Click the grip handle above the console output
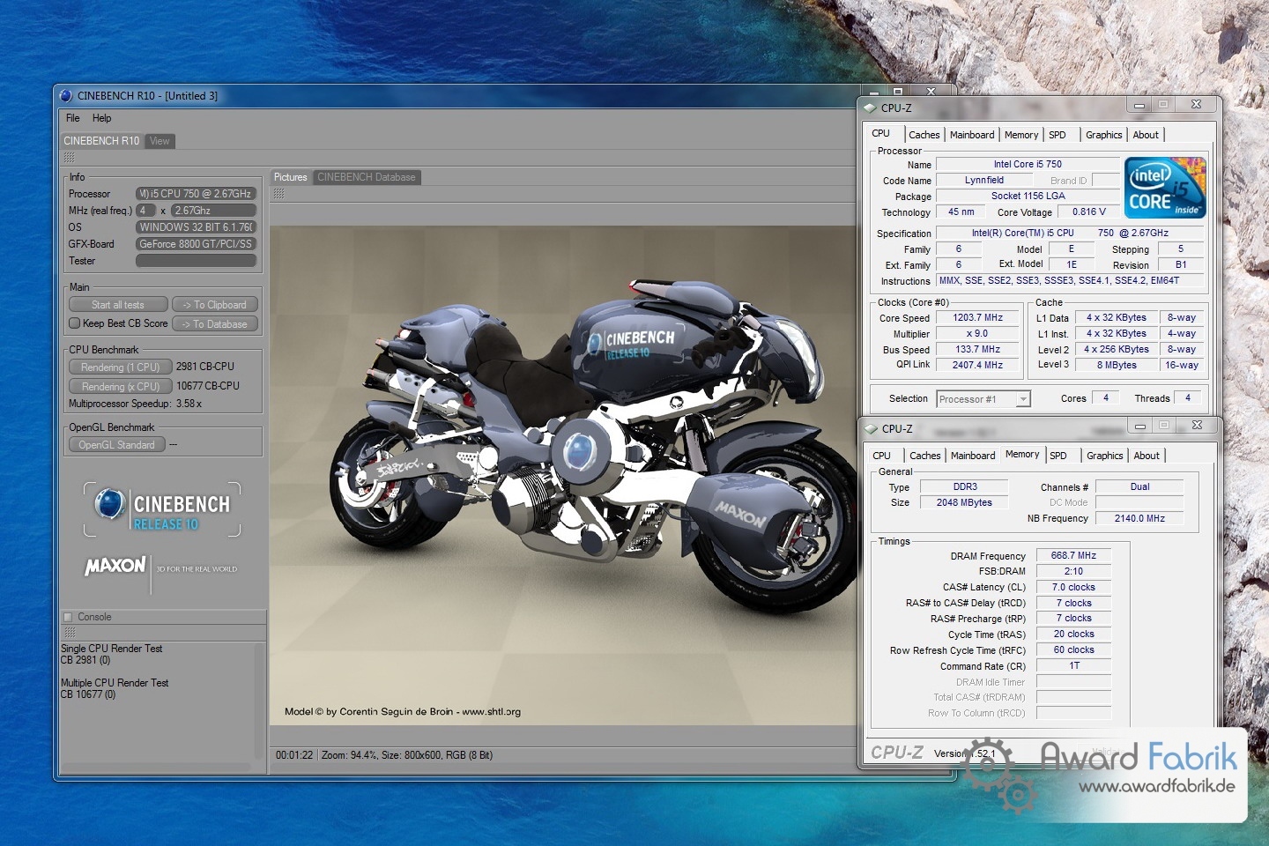1269x846 pixels. (70, 633)
